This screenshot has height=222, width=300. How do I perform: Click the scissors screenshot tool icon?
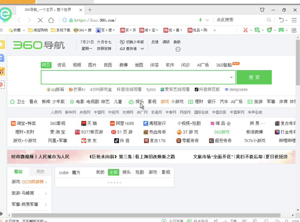point(245,30)
